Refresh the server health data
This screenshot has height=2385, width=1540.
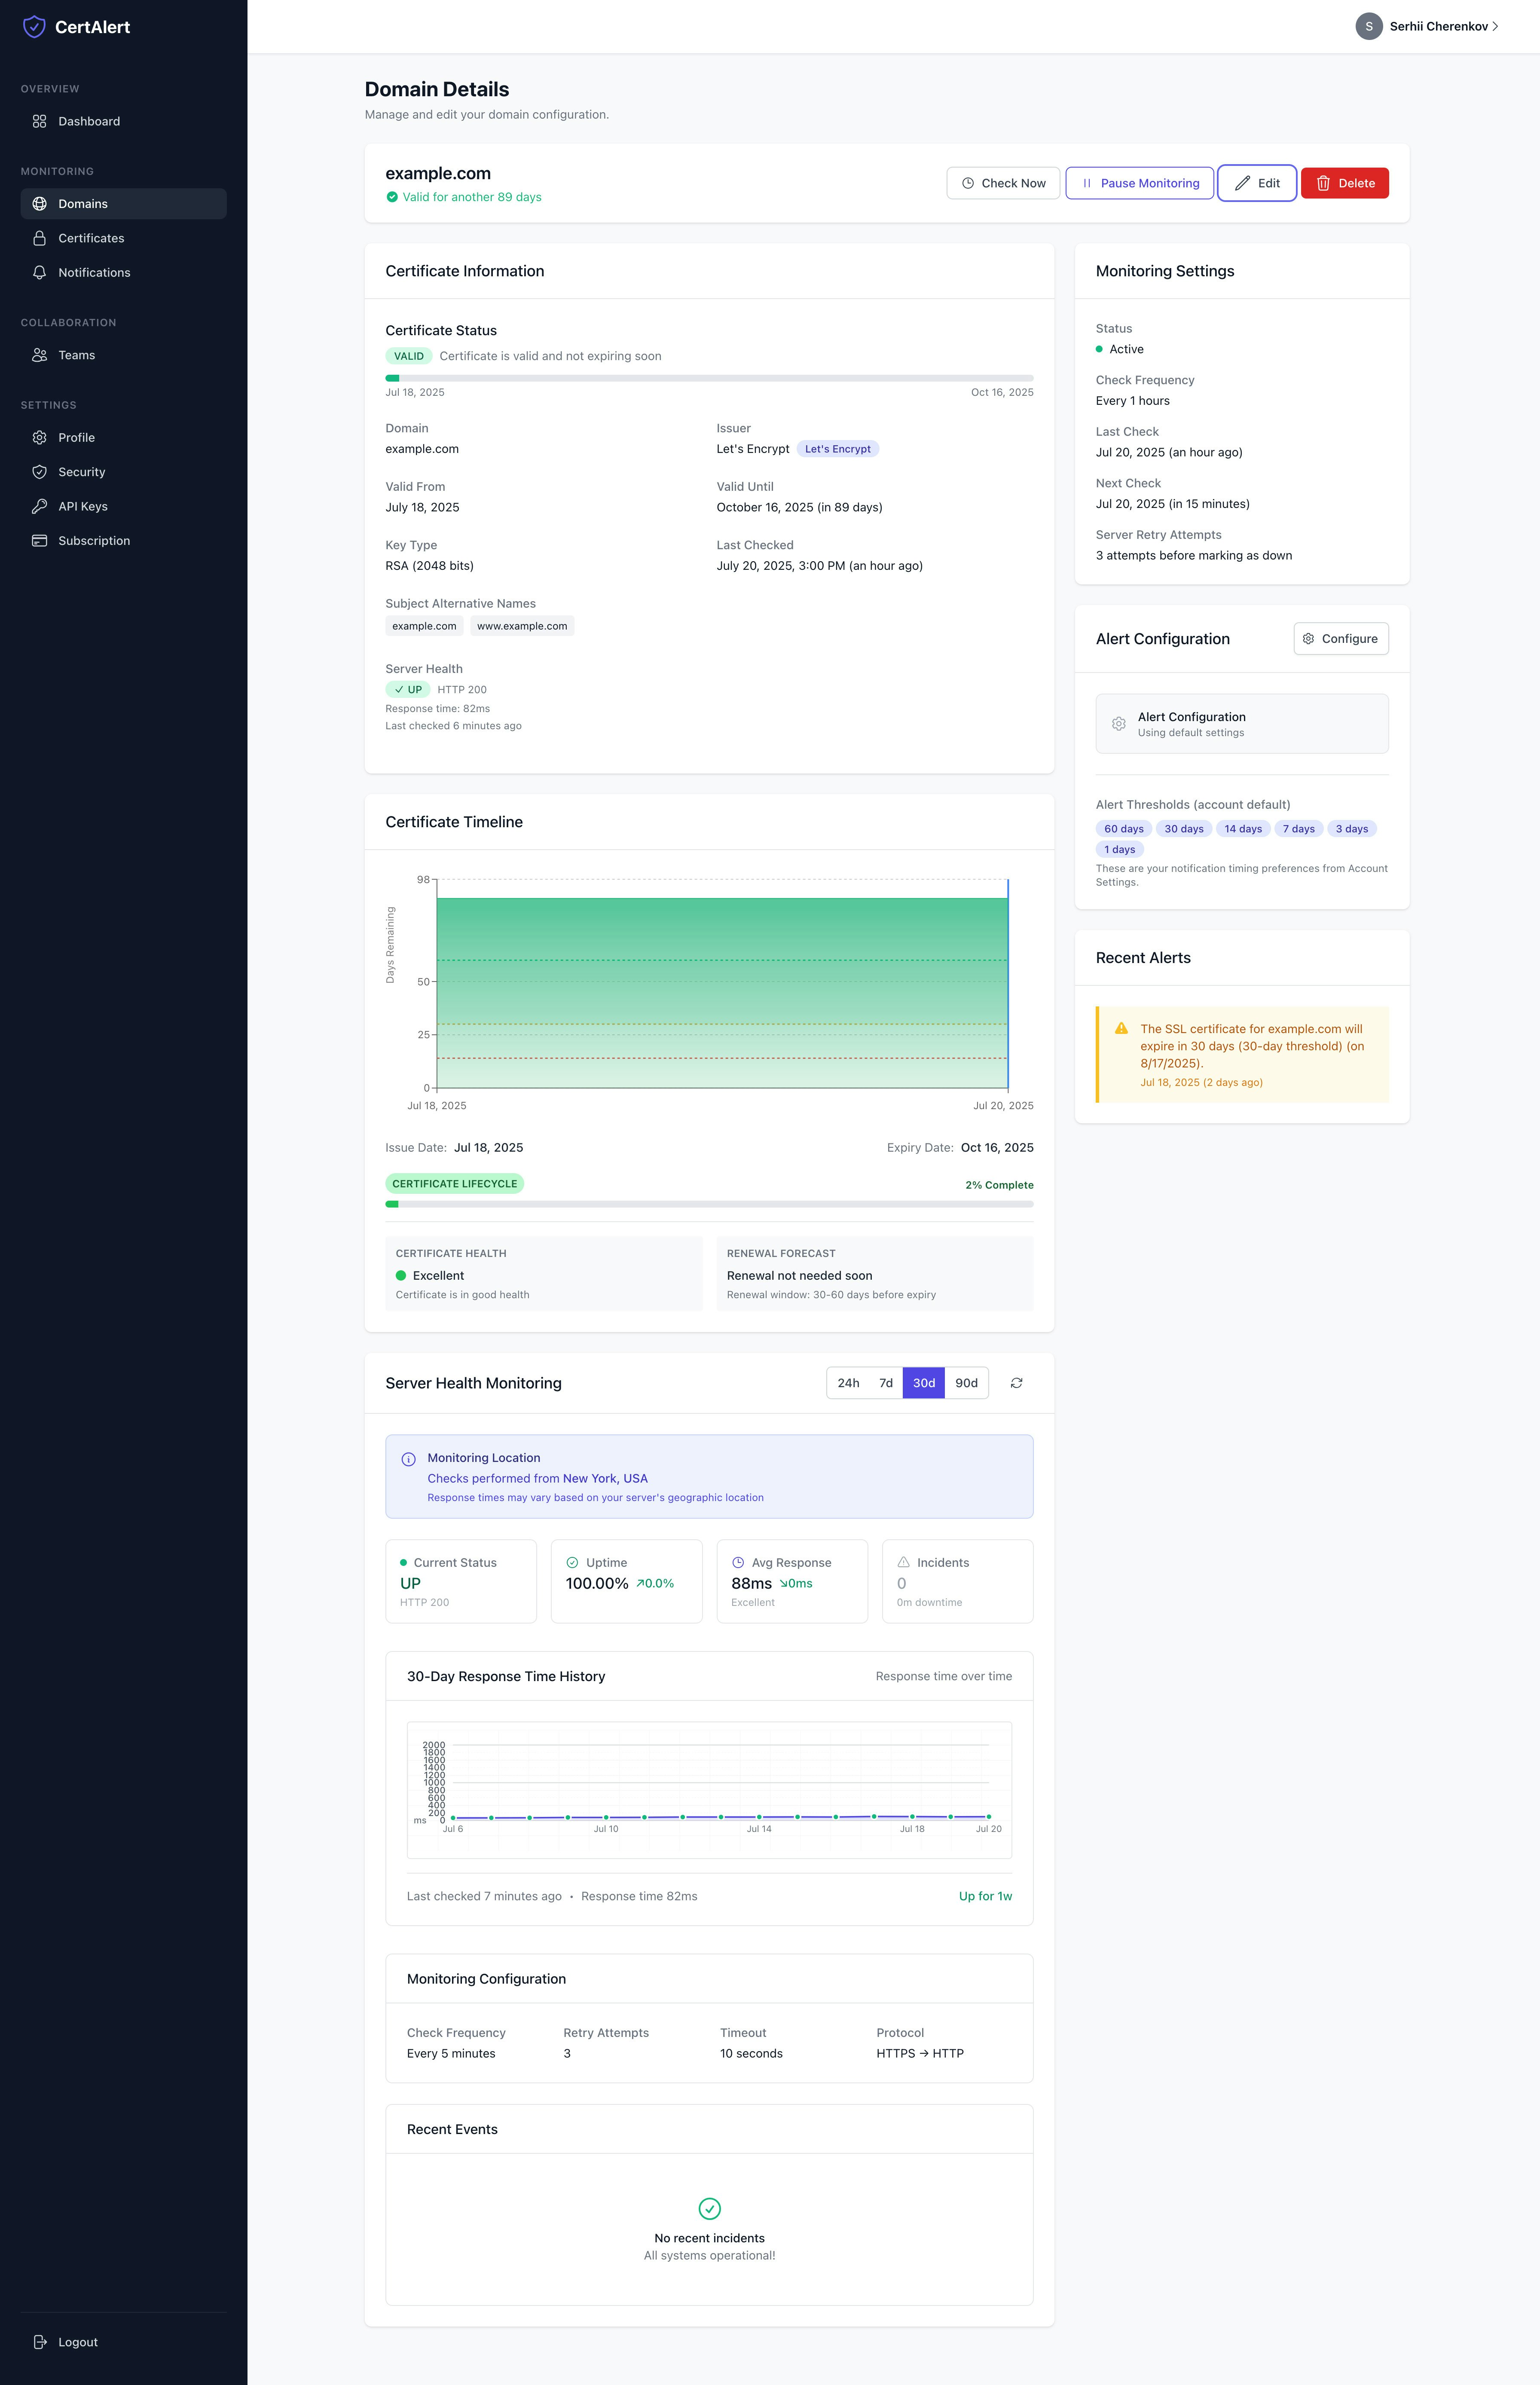pyautogui.click(x=1016, y=1383)
